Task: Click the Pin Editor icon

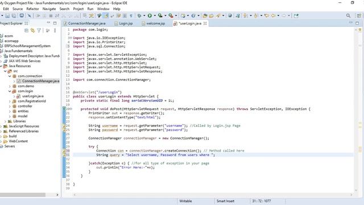Action: (296, 16)
